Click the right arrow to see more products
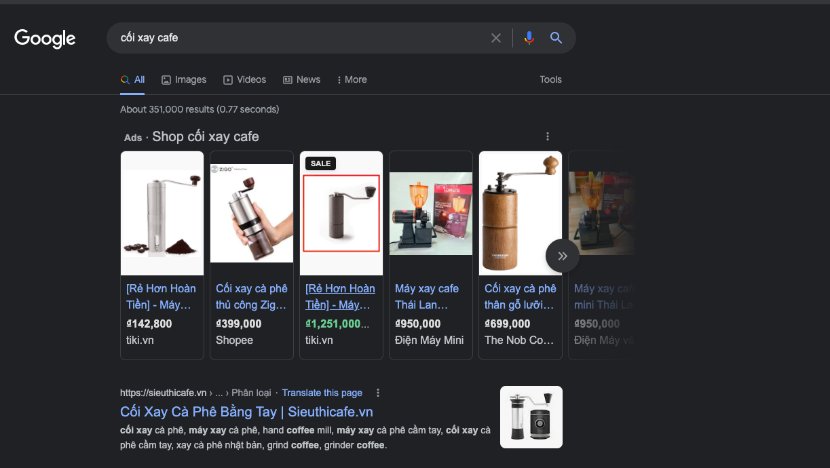The height and width of the screenshot is (468, 830). [562, 256]
